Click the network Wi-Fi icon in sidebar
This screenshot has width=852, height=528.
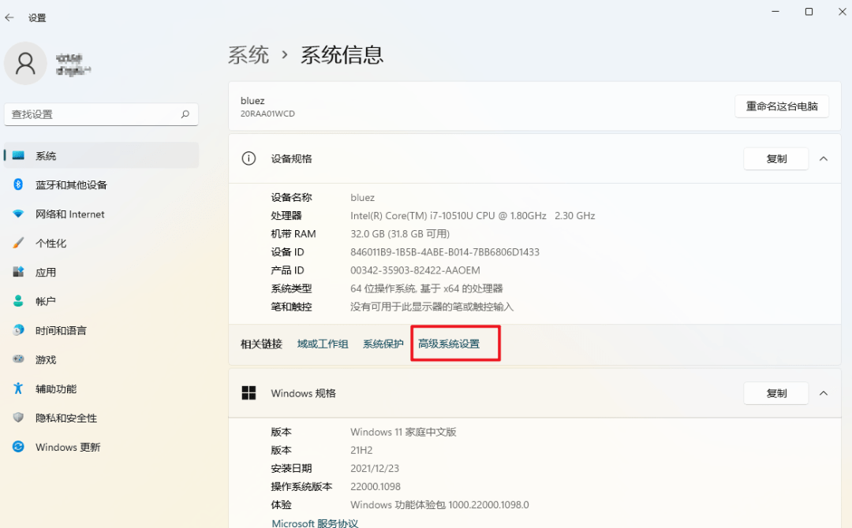[x=18, y=214]
